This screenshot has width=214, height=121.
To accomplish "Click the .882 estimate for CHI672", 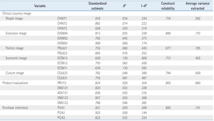I will tap(97, 23).
